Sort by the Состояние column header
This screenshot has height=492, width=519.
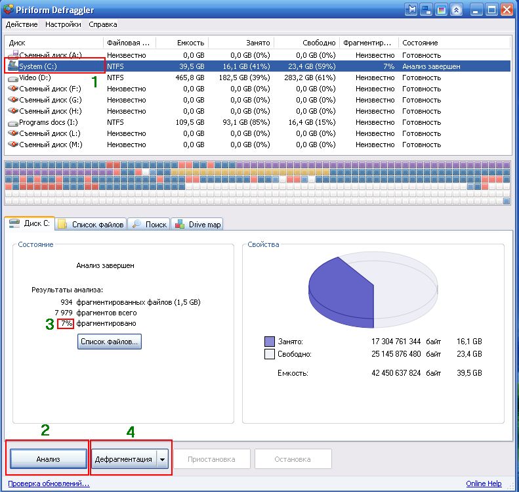[454, 43]
